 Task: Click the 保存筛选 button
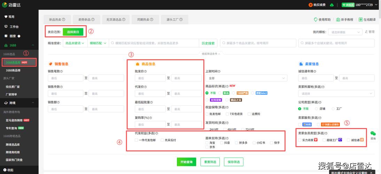pyautogui.click(x=234, y=162)
